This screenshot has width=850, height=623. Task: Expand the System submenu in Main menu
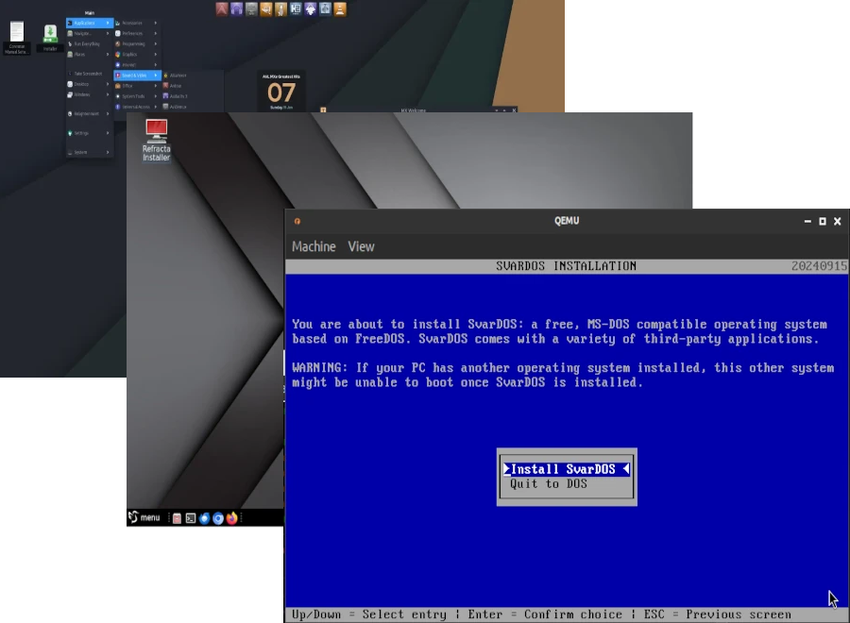coord(90,152)
